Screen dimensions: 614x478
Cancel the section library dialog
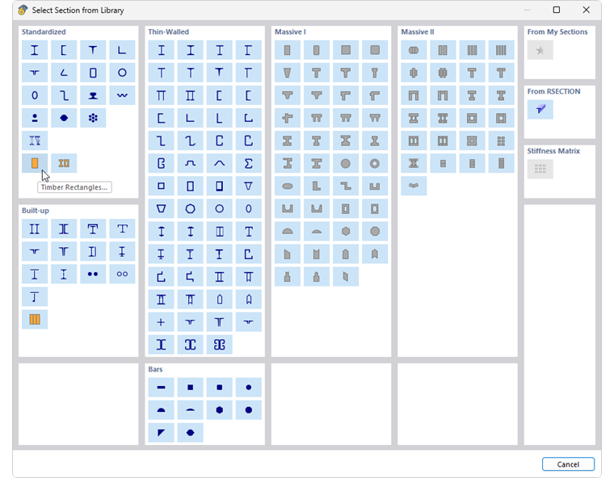(x=568, y=464)
